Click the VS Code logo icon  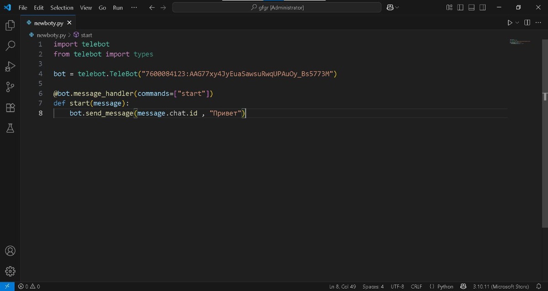7,7
